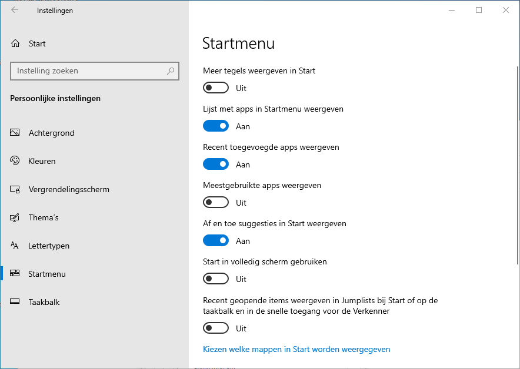
Task: Enable Meer tegels weergeven in Start
Action: [215, 88]
